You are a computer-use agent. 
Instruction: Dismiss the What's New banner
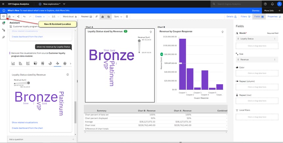(256, 11)
